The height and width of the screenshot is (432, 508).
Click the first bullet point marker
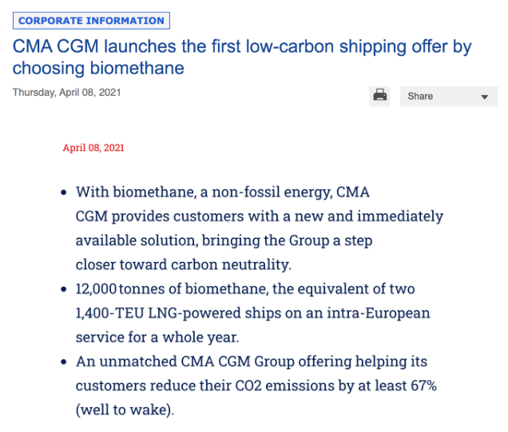click(64, 193)
